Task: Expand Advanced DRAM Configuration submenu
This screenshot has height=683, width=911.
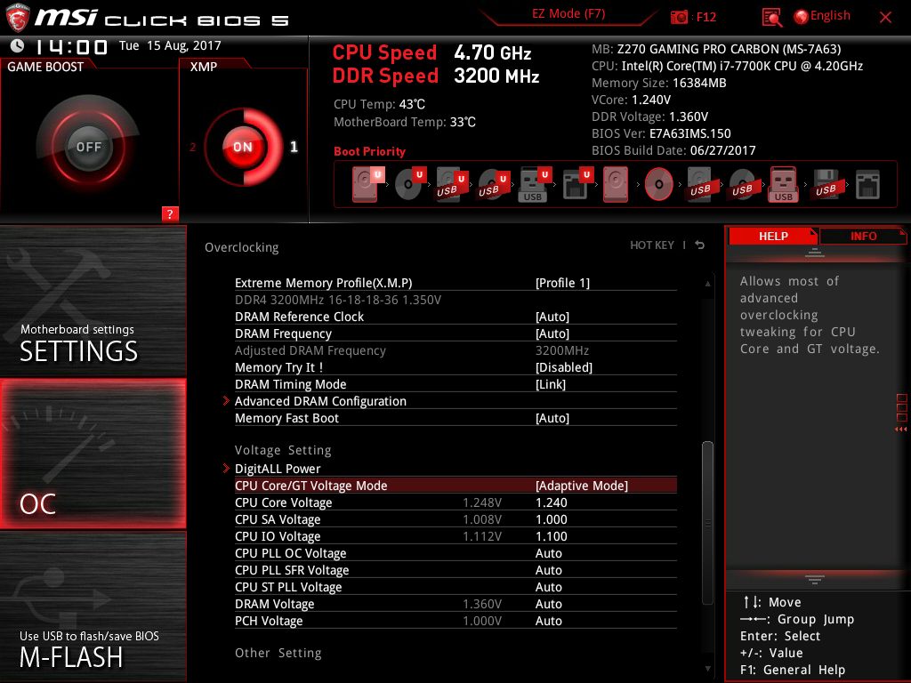Action: 320,401
